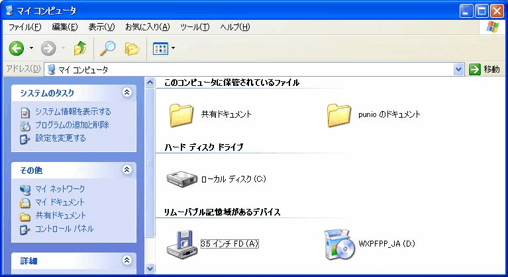Viewport: 508px width, 277px height.
Task: Open the ツール(T) menu
Action: click(195, 27)
